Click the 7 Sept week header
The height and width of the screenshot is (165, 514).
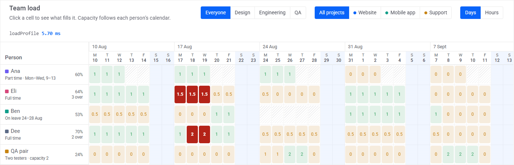(x=472, y=46)
